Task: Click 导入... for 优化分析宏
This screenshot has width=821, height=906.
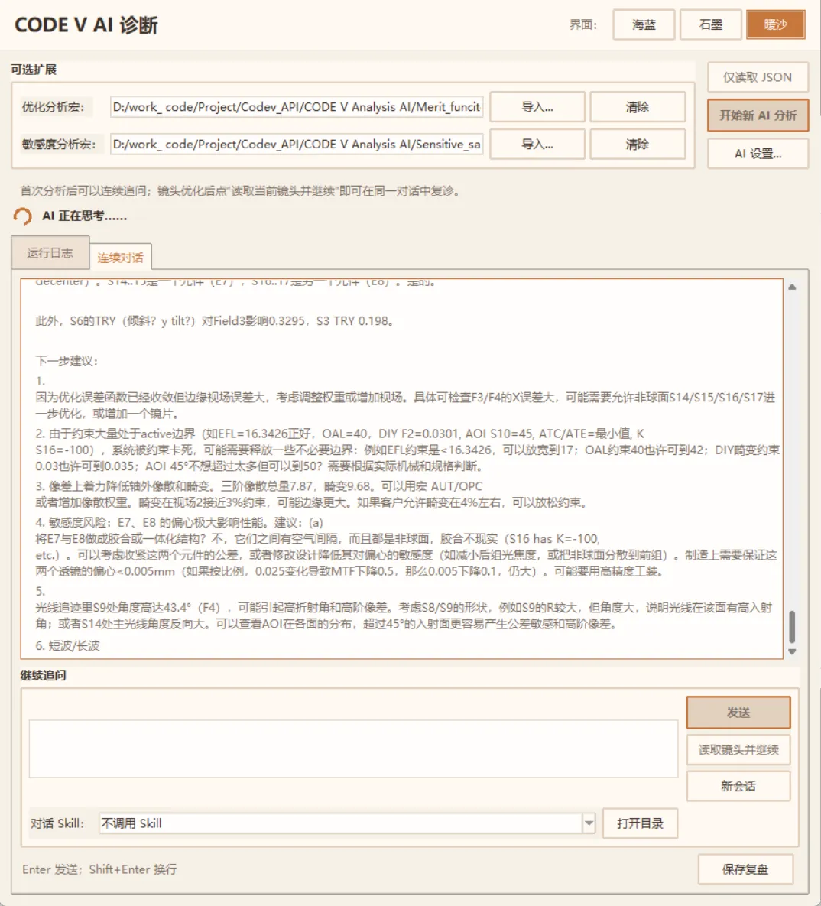Action: click(x=537, y=107)
